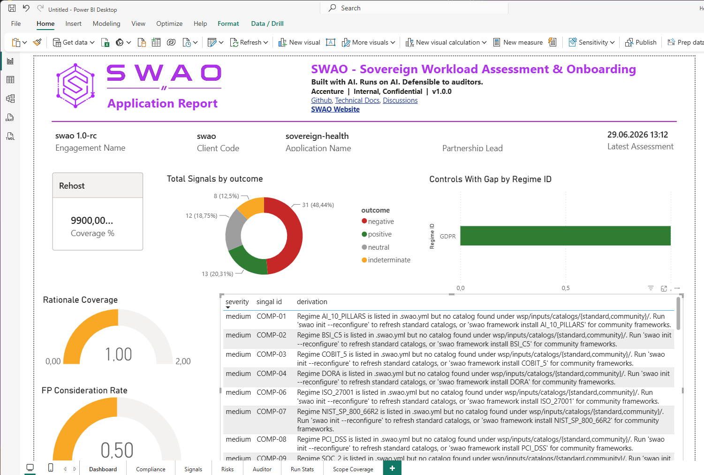Open New visual calculation dropdown
Image resolution: width=704 pixels, height=475 pixels.
pos(484,43)
